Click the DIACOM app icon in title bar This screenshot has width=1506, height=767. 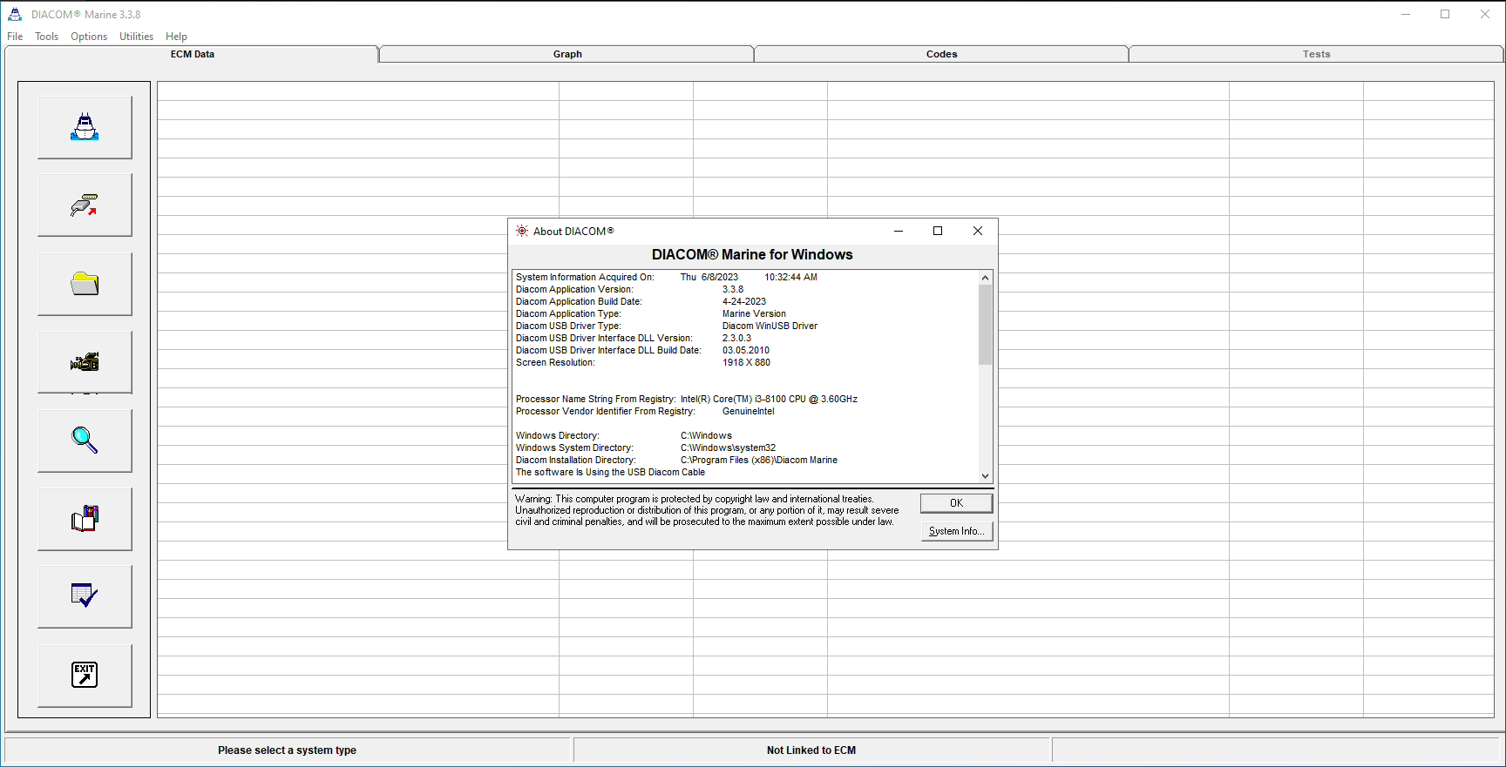[x=15, y=14]
